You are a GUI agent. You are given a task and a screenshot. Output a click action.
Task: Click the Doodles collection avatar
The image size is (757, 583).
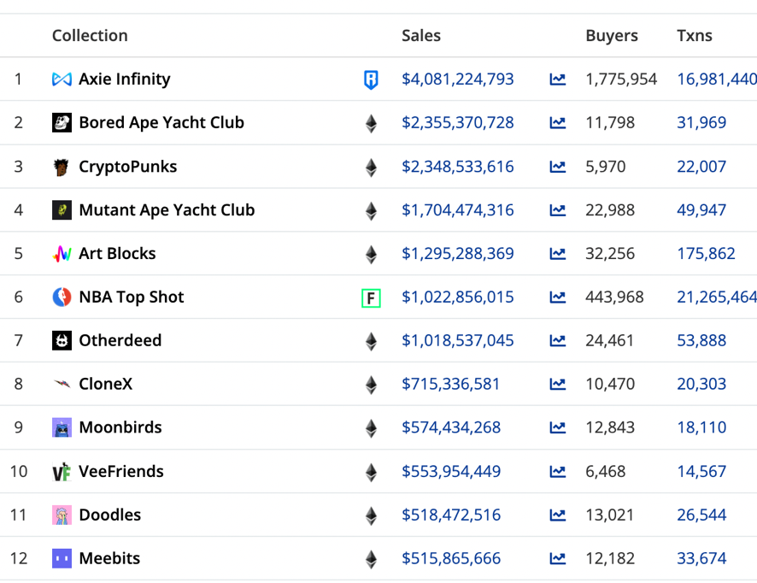point(62,515)
